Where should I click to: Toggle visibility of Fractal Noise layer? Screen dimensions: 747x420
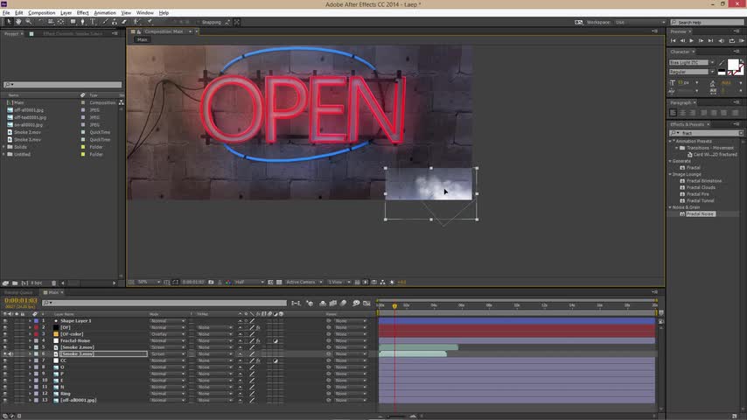(5, 340)
